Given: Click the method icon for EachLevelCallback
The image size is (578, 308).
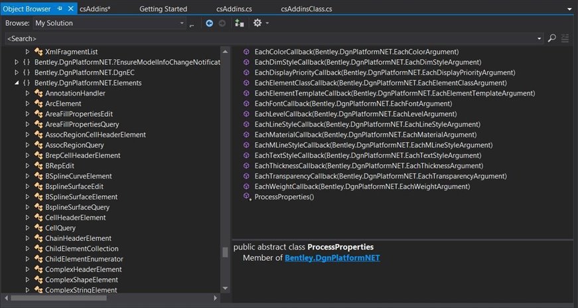Looking at the screenshot, I should click(246, 114).
